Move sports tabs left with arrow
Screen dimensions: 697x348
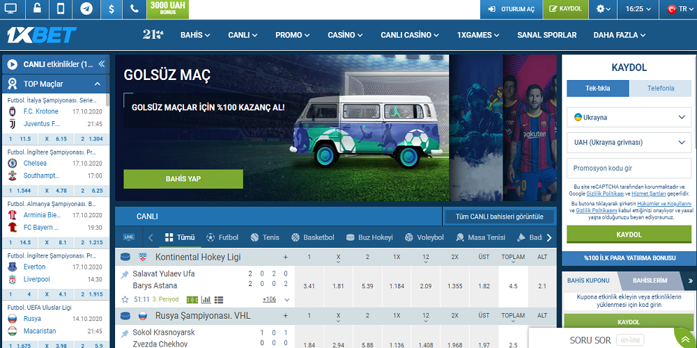coord(151,237)
